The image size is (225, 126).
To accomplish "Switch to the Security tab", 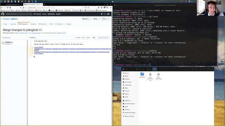I will coord(59,24).
